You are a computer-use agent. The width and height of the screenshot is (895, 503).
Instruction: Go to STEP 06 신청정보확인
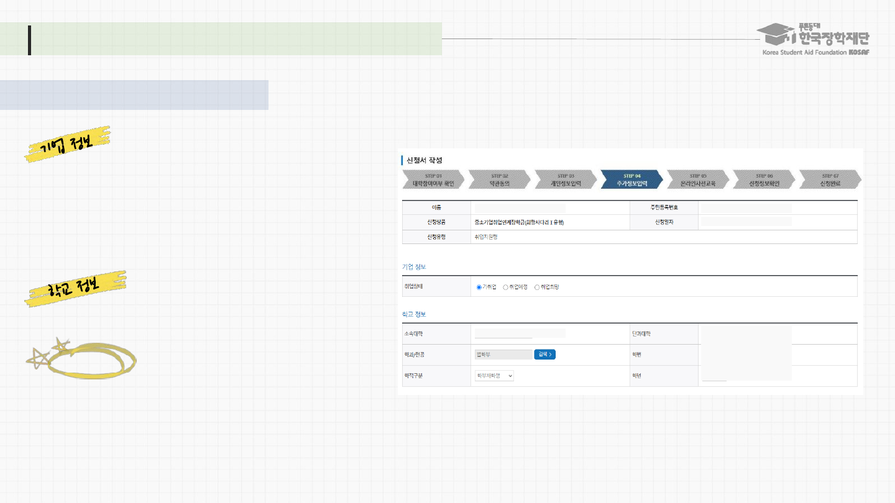[764, 179]
